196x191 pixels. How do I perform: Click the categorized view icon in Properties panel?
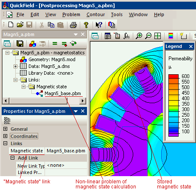click(x=7, y=121)
